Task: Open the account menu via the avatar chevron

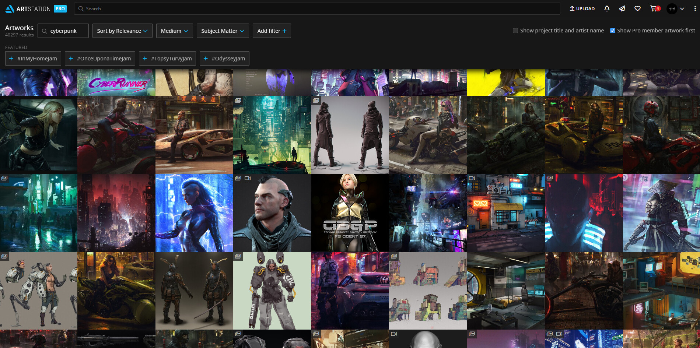Action: [682, 8]
